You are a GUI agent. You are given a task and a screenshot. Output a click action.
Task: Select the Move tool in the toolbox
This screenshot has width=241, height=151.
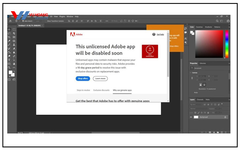(9, 29)
